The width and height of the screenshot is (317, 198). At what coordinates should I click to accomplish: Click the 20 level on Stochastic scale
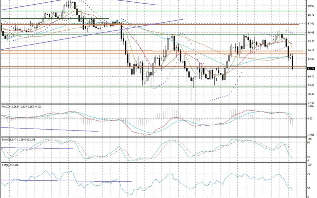point(309,157)
